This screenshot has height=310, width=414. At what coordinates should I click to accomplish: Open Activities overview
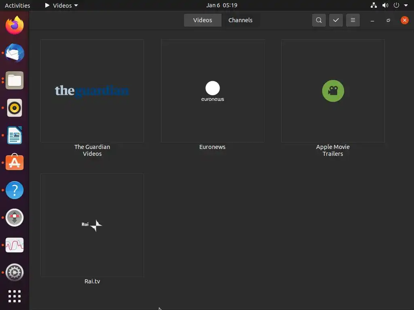click(x=17, y=5)
